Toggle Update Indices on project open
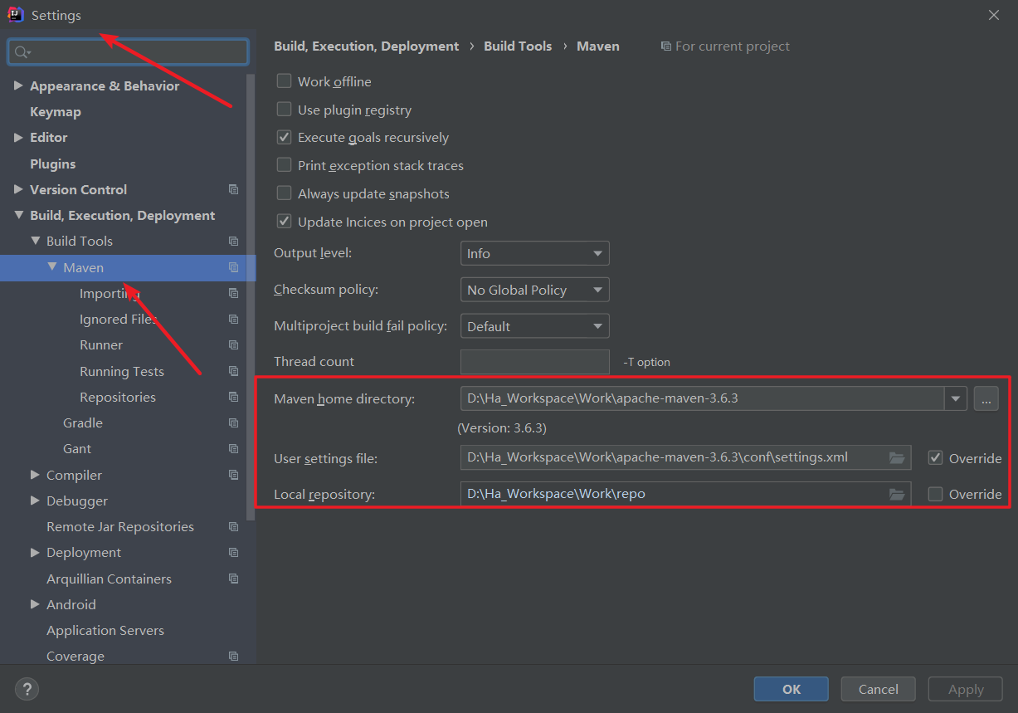Viewport: 1018px width, 713px height. (284, 222)
